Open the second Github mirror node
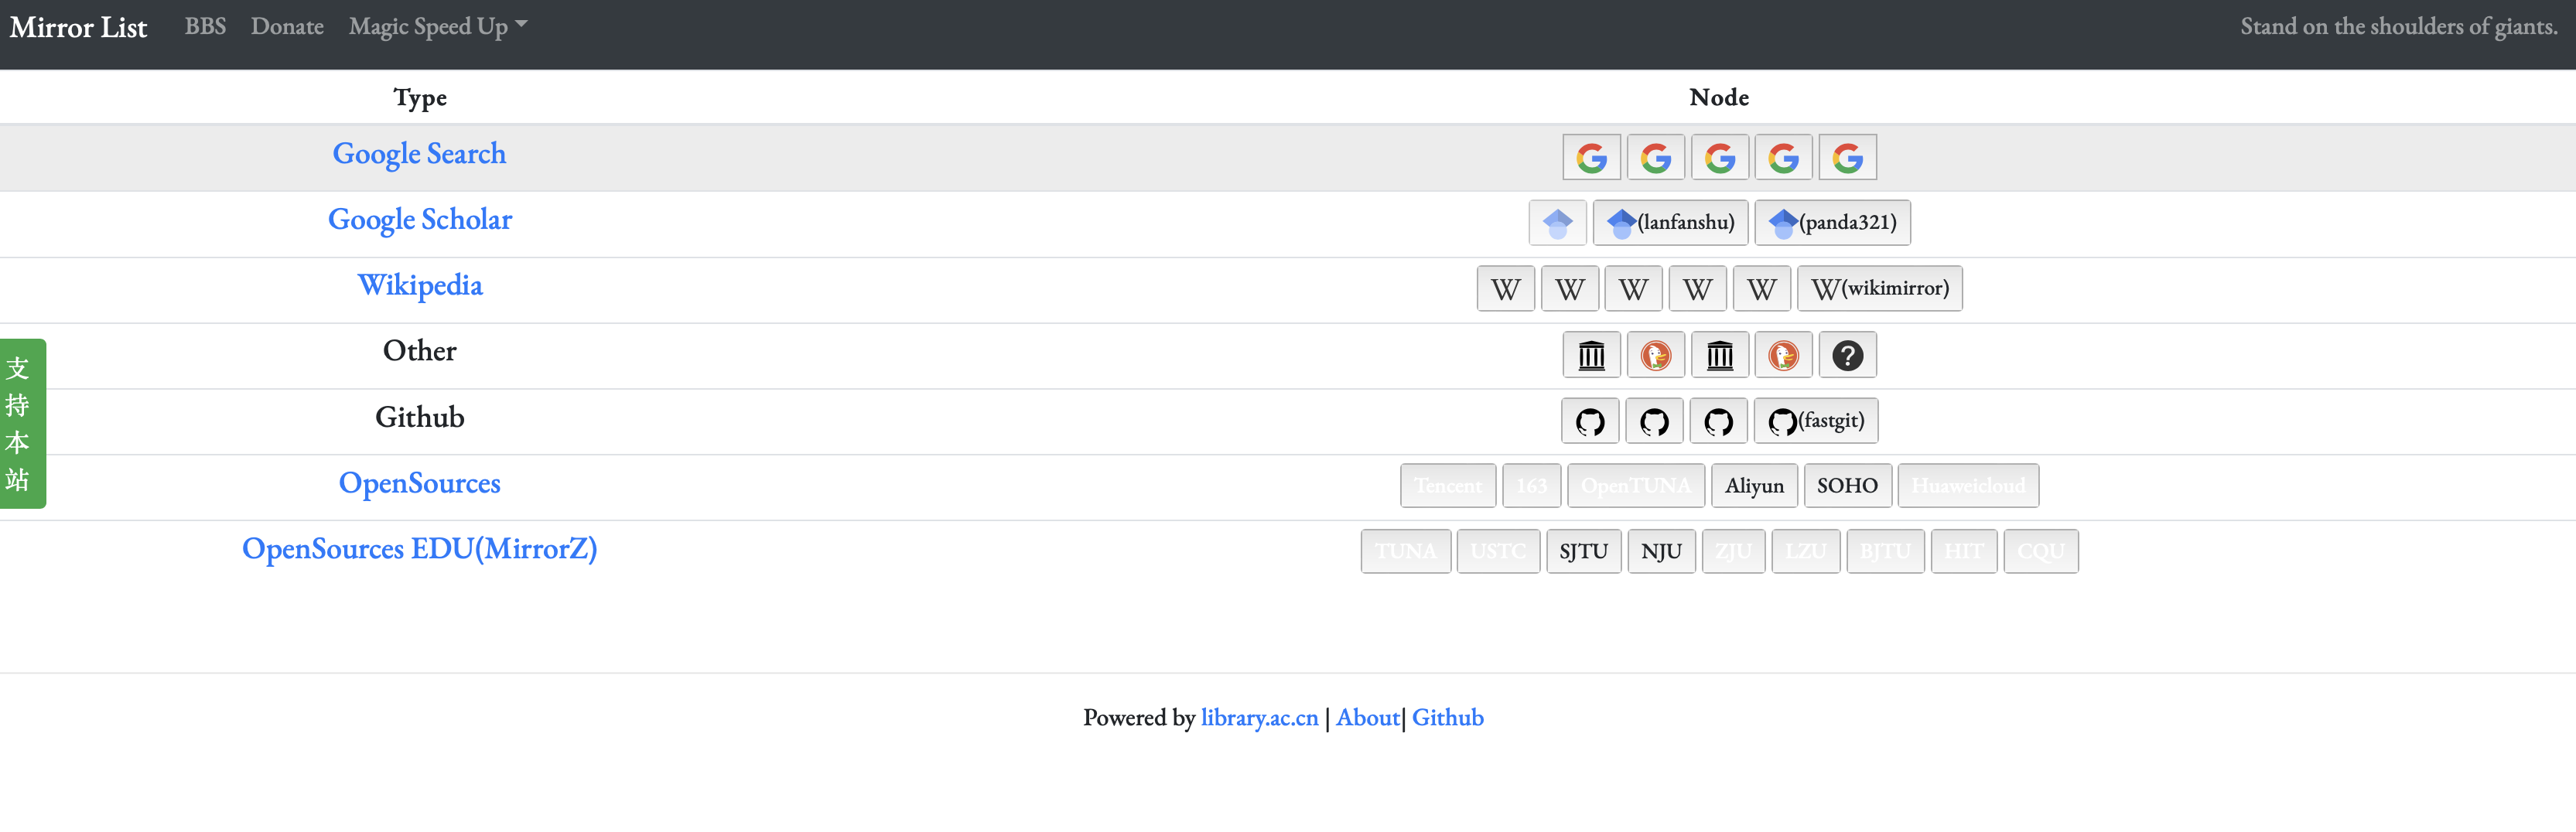The image size is (2576, 832). click(x=1654, y=421)
